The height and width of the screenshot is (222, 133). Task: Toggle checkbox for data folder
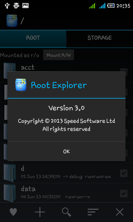pyautogui.click(x=124, y=193)
